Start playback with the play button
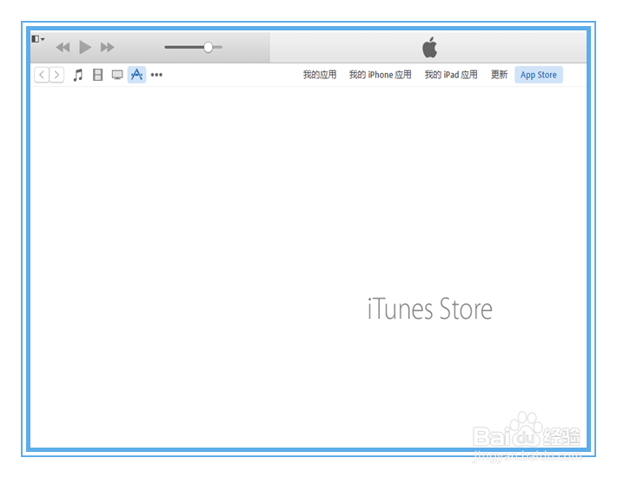 pyautogui.click(x=85, y=47)
